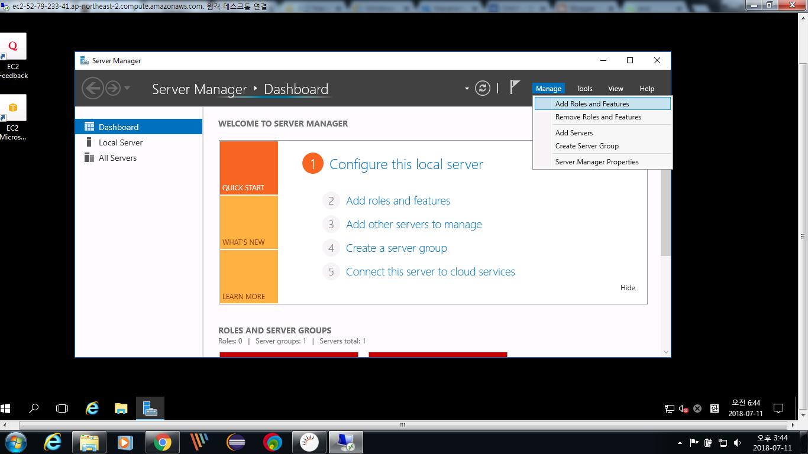Open the Help menu
Image resolution: width=808 pixels, height=454 pixels.
click(647, 89)
